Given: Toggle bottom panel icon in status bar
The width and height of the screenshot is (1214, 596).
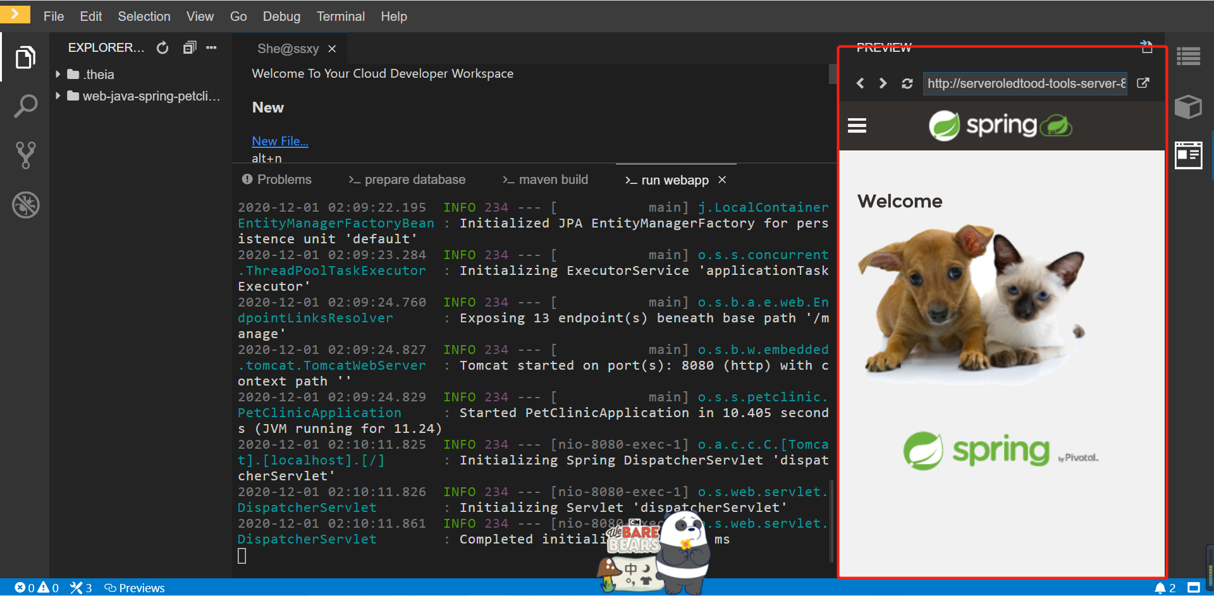Looking at the screenshot, I should point(1194,588).
